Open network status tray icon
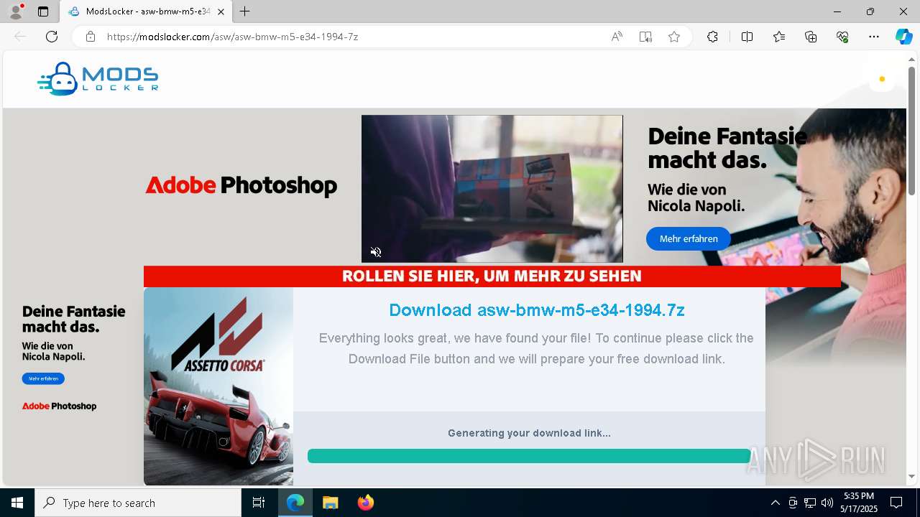 click(x=810, y=503)
